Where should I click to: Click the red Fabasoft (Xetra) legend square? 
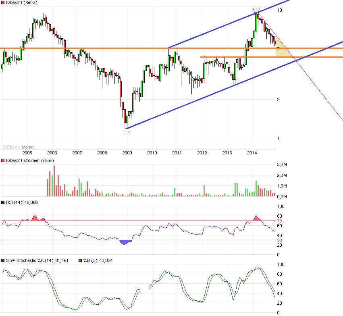(2, 3)
